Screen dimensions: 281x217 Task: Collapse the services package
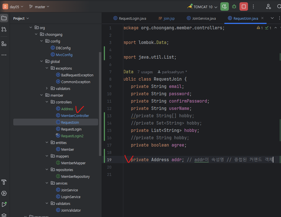pos(47,183)
